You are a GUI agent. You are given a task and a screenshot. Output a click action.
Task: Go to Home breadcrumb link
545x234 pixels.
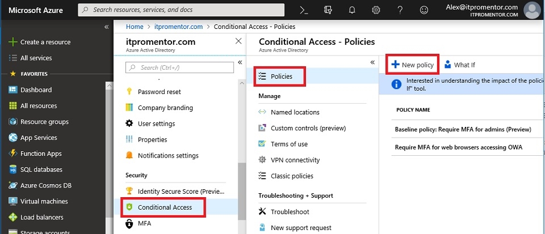135,27
